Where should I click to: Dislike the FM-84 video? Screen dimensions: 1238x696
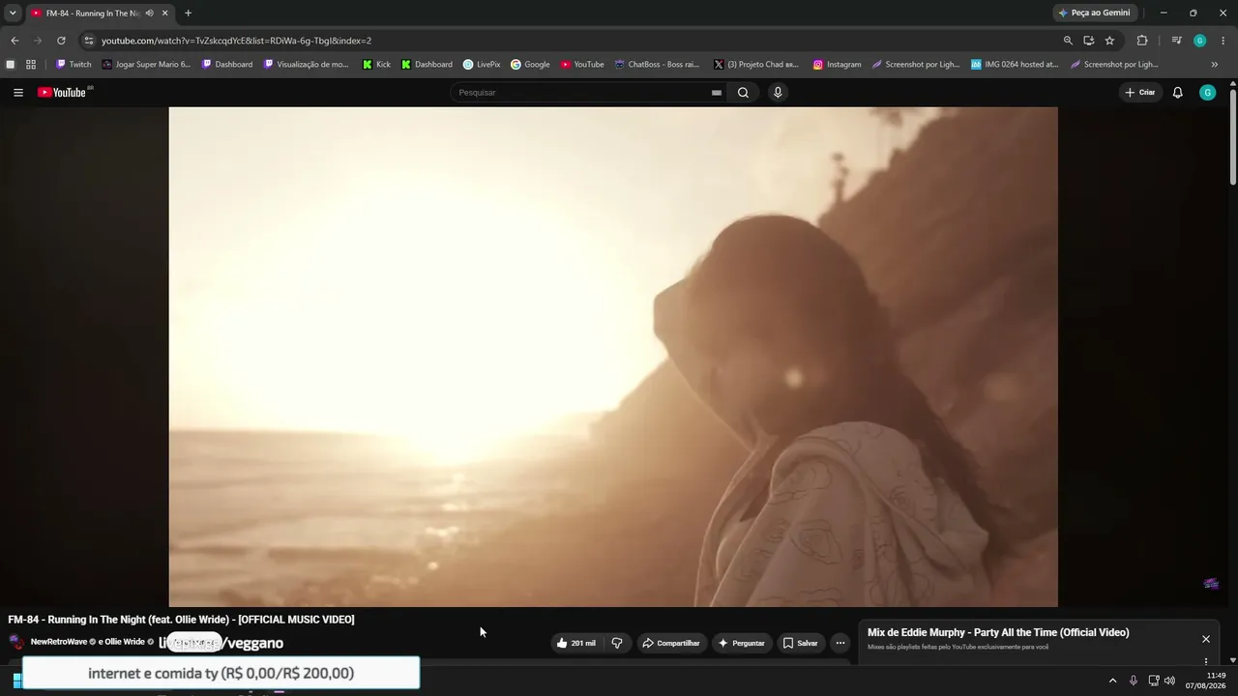pyautogui.click(x=617, y=643)
